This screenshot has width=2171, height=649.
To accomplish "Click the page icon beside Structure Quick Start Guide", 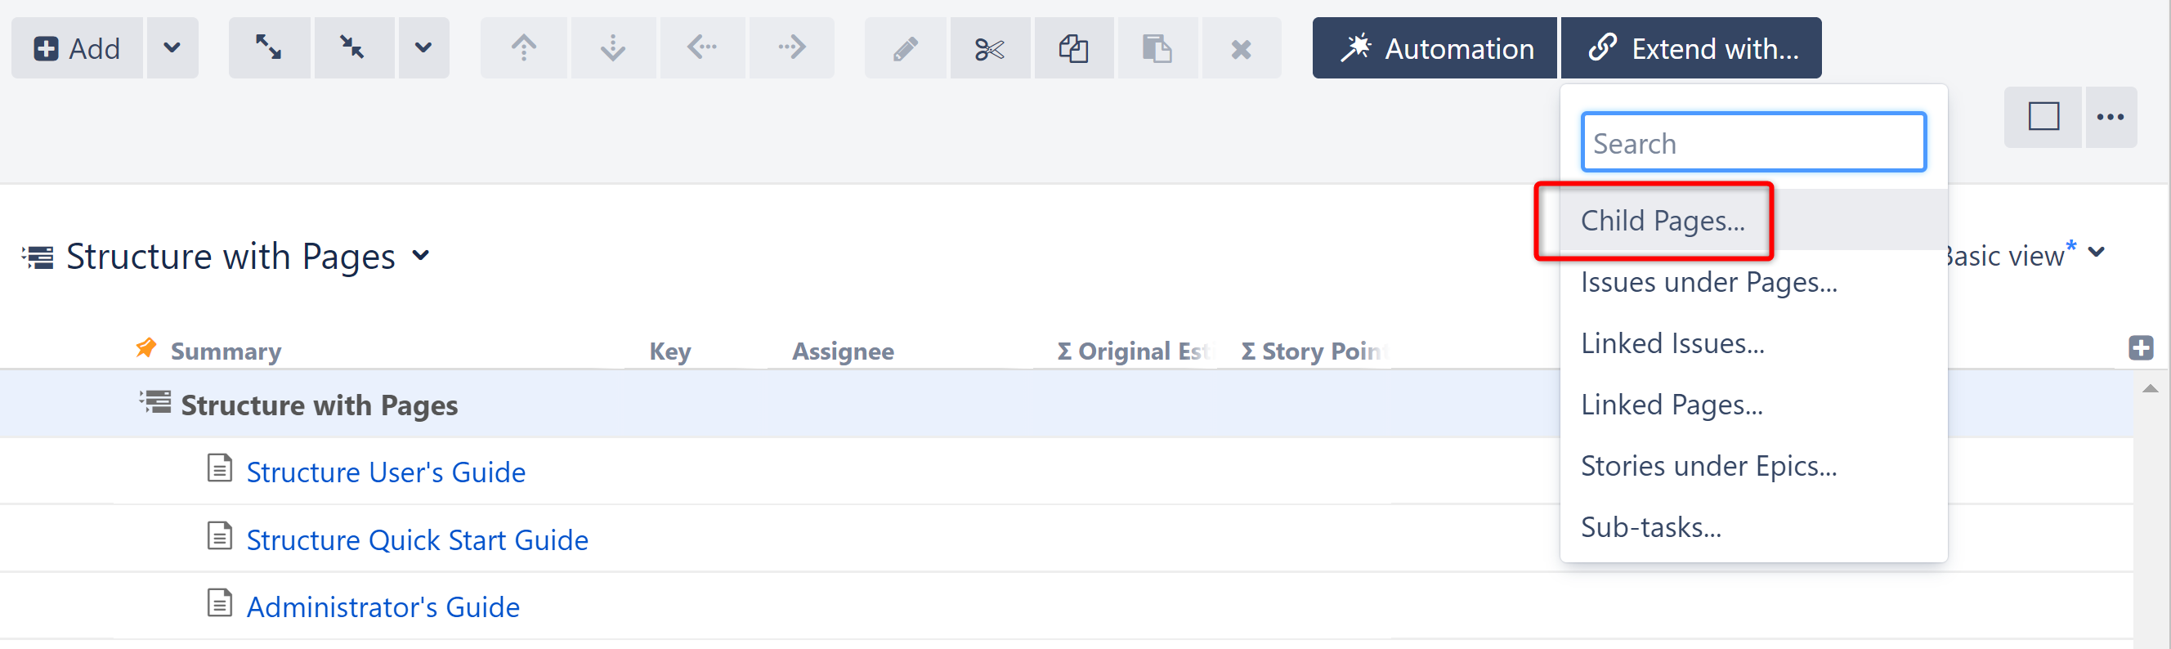I will [219, 535].
